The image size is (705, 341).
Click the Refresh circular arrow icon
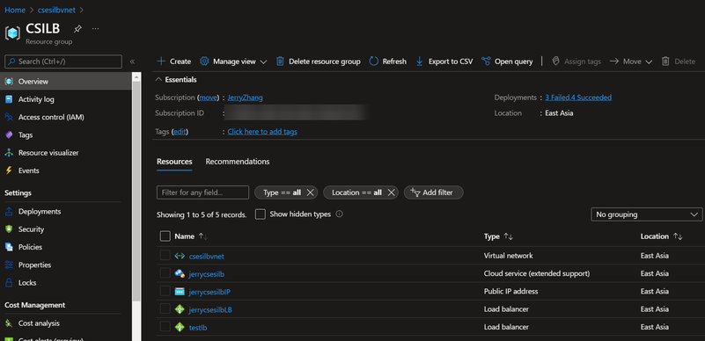pyautogui.click(x=374, y=62)
